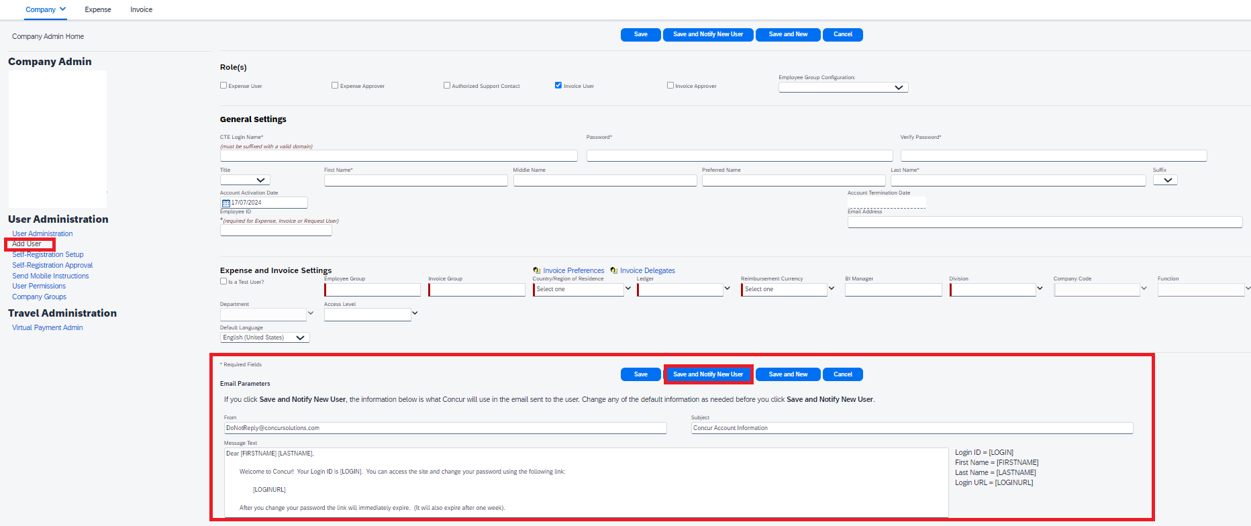Open User Permissions link
This screenshot has height=526, width=1251.
coord(39,286)
